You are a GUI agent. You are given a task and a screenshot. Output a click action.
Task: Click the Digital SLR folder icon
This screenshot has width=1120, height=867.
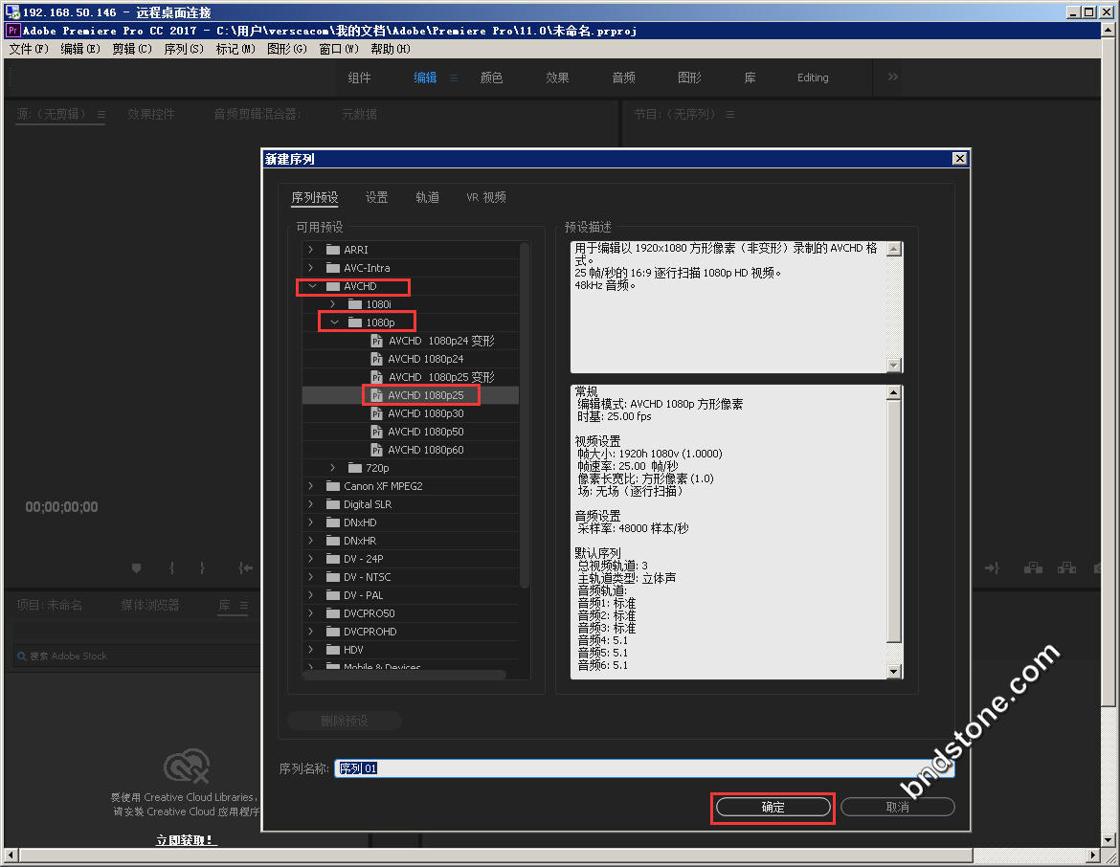coord(332,504)
